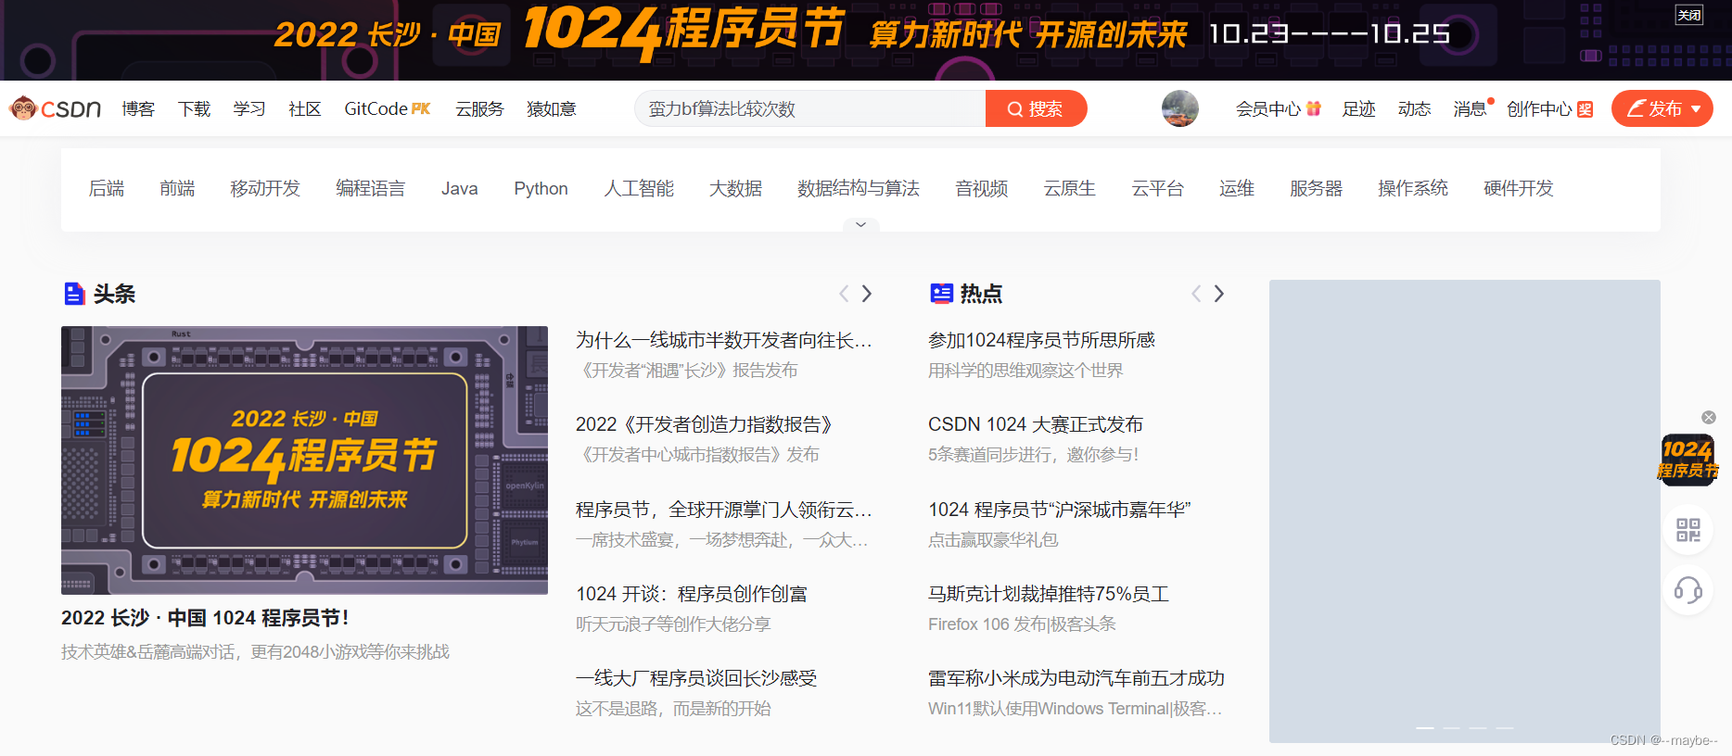This screenshot has width=1732, height=756.
Task: Open 云服务 in top navigation
Action: [x=479, y=108]
